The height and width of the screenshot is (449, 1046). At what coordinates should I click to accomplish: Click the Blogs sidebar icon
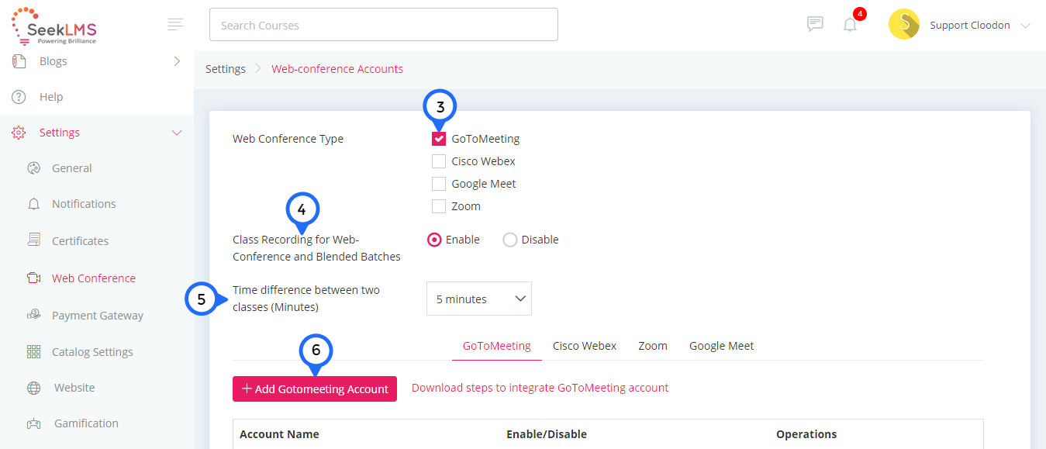click(x=19, y=61)
